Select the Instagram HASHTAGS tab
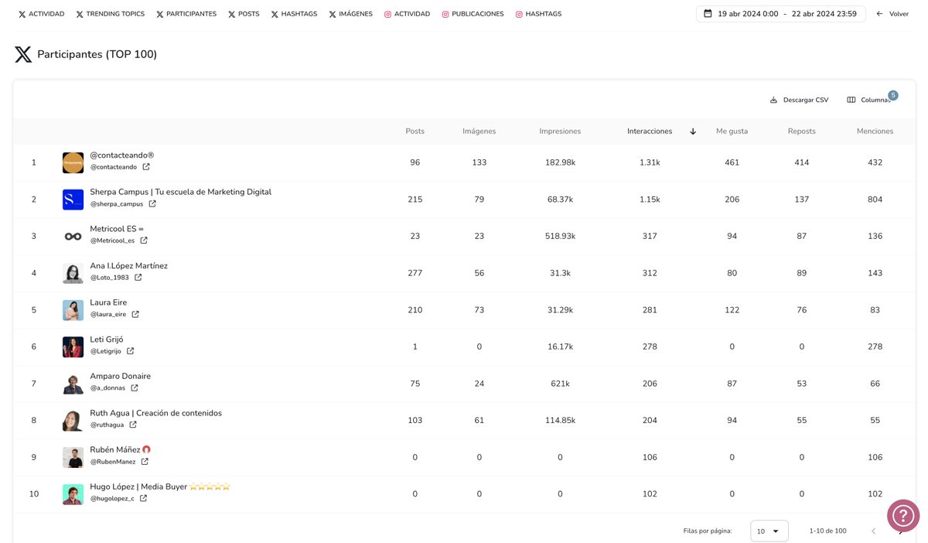Screen dimensions: 928x543 (538, 13)
